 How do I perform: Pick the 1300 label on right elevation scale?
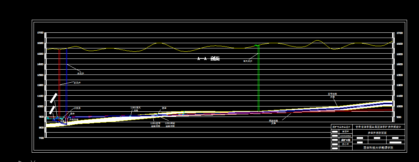[x=400, y=75]
